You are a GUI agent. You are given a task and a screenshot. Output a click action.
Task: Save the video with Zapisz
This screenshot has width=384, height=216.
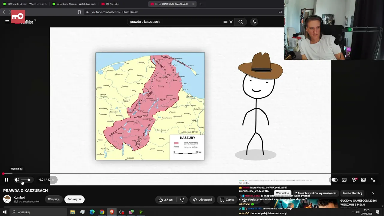227,199
